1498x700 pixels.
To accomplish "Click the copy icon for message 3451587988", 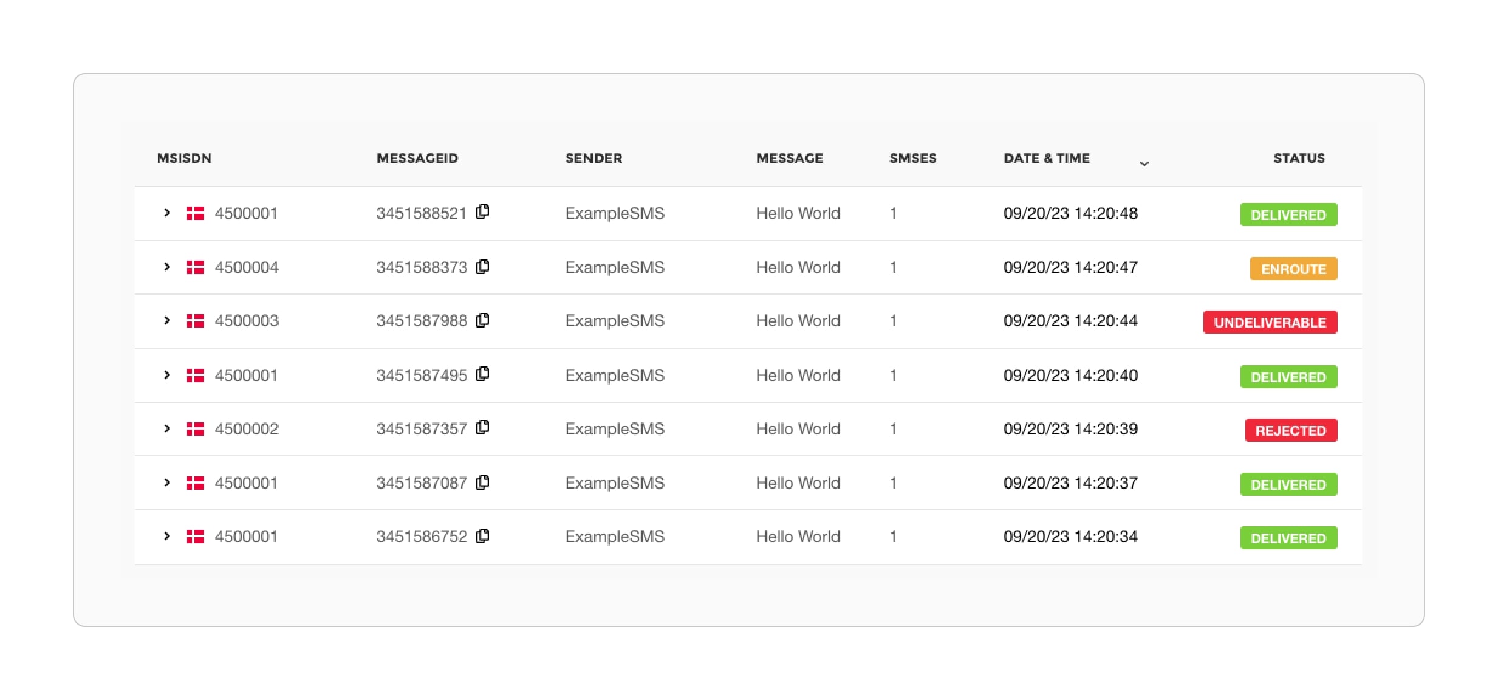I will coord(482,321).
